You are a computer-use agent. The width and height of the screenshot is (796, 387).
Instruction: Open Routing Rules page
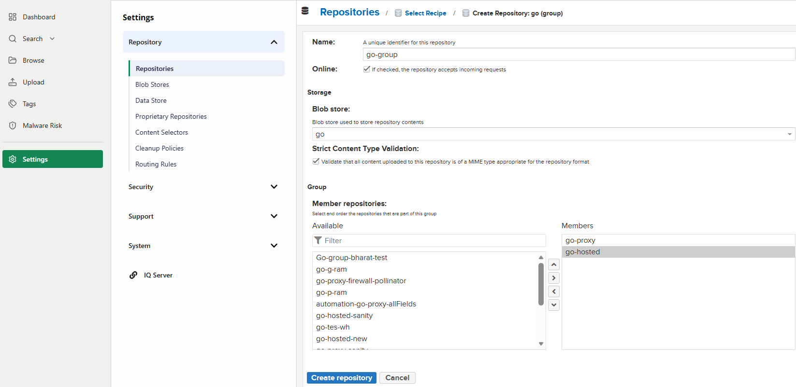pos(156,164)
